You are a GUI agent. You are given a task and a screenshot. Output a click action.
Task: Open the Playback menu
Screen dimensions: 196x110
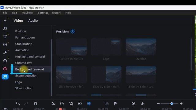pos(27,13)
